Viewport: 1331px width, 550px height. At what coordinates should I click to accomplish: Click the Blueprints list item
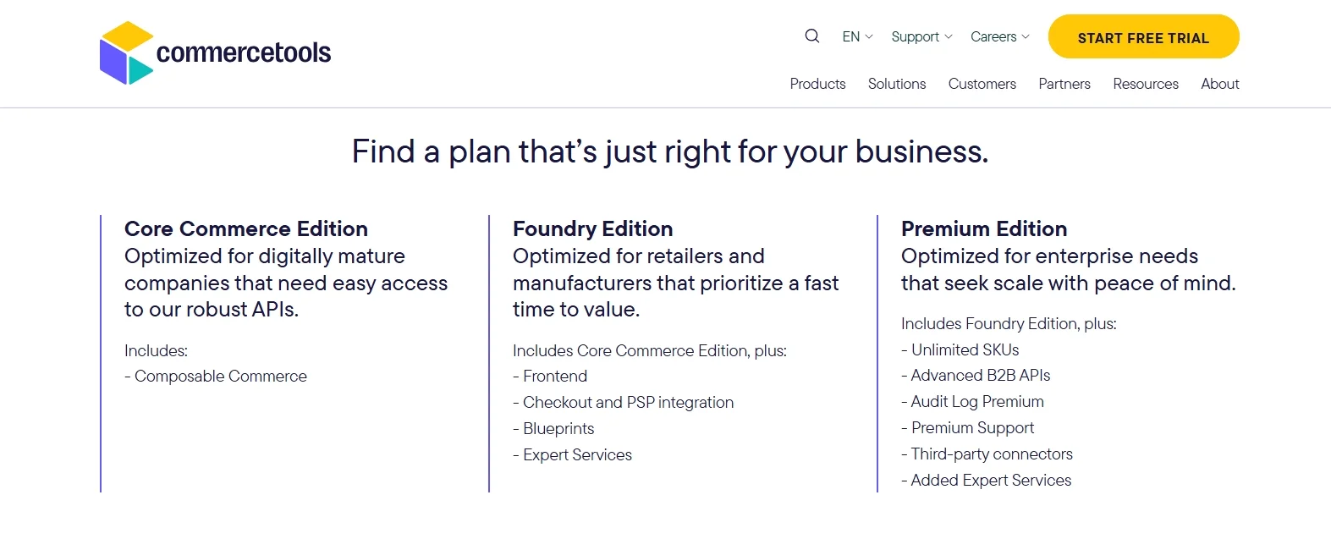pyautogui.click(x=553, y=429)
